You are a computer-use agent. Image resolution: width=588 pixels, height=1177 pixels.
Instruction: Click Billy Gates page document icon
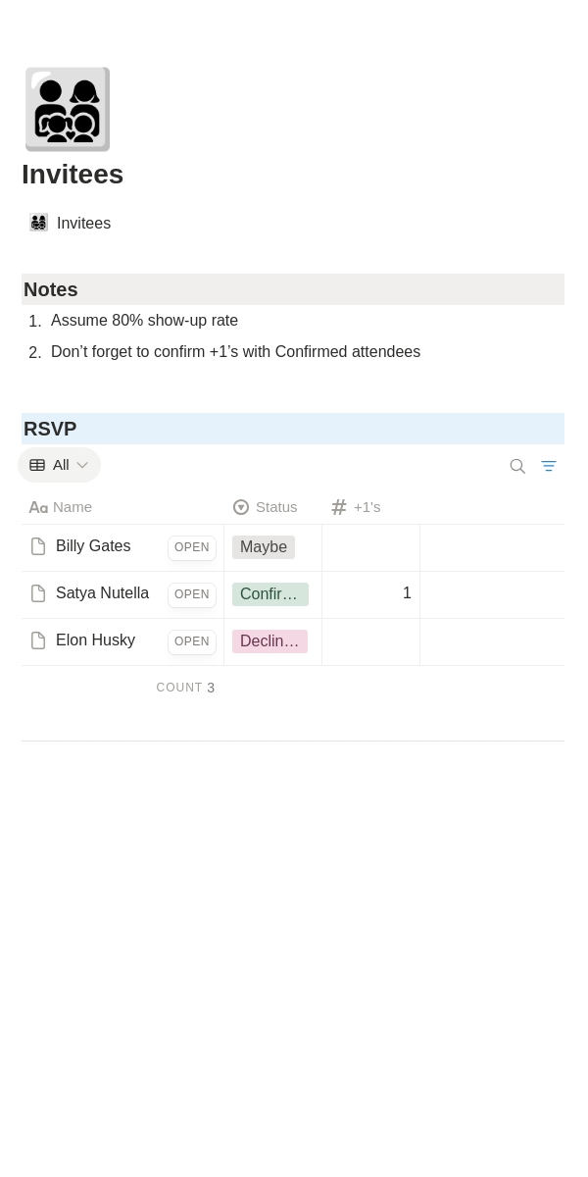[38, 546]
